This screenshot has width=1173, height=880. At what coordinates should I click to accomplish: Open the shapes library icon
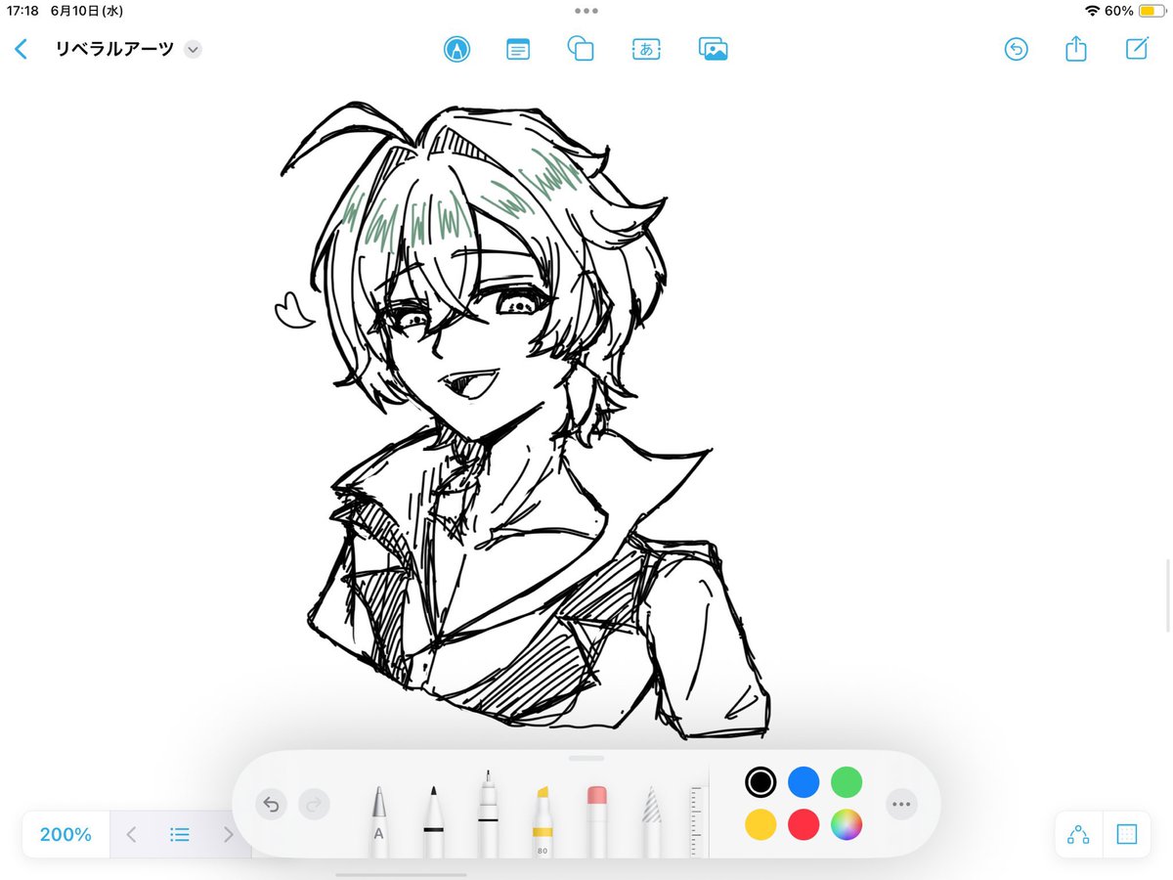click(x=581, y=49)
